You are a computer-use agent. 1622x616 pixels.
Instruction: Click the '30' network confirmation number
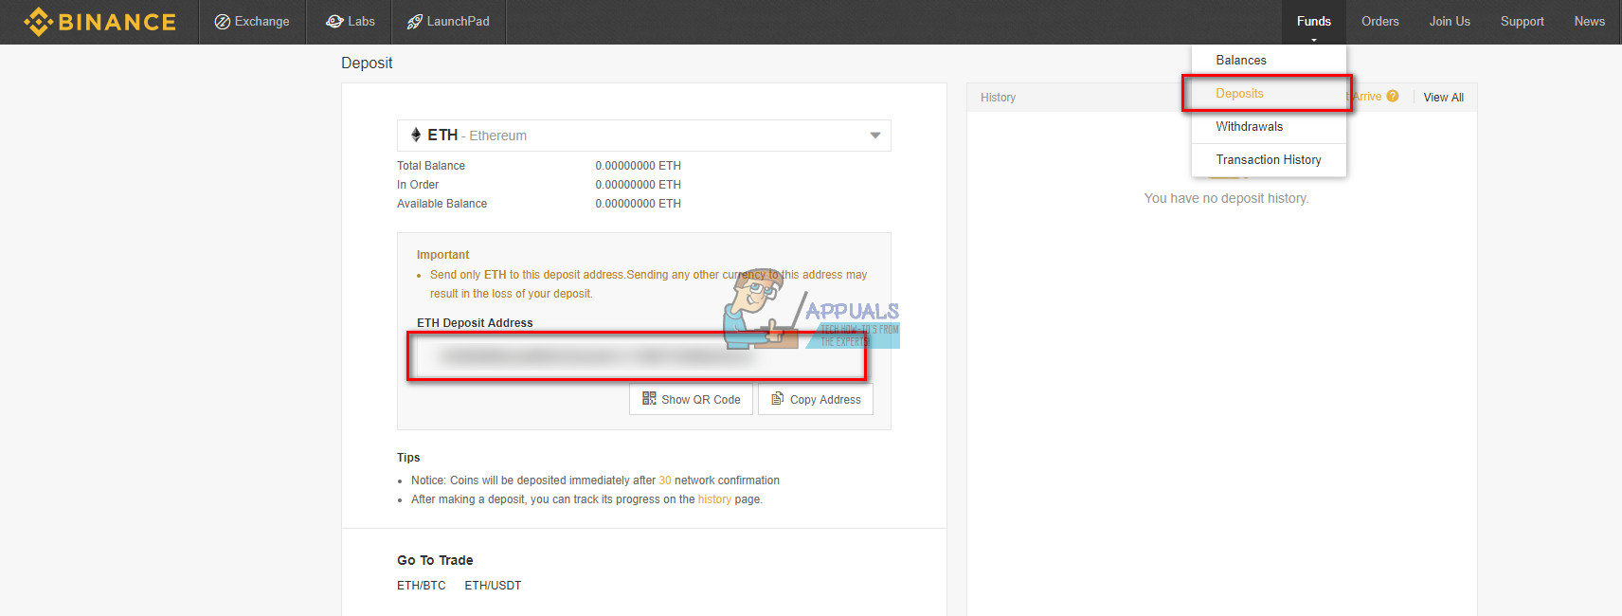[665, 480]
